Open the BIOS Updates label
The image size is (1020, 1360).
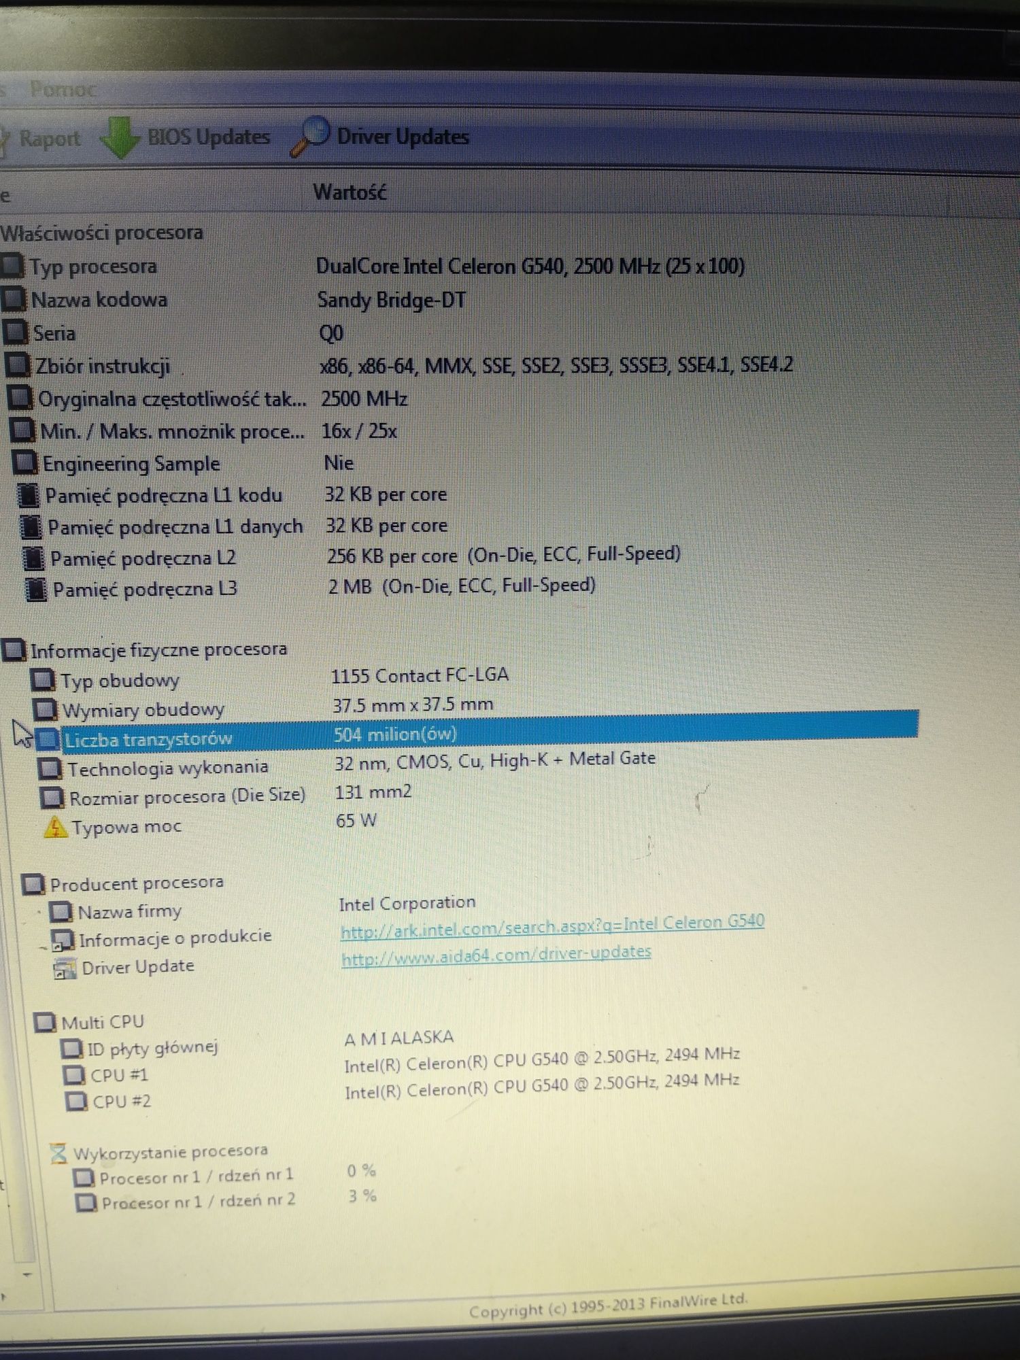[209, 137]
